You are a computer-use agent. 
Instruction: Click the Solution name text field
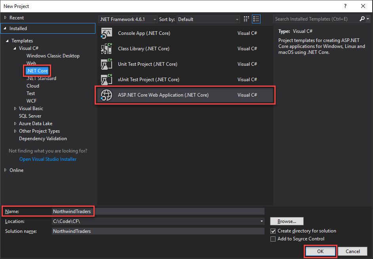coord(158,231)
